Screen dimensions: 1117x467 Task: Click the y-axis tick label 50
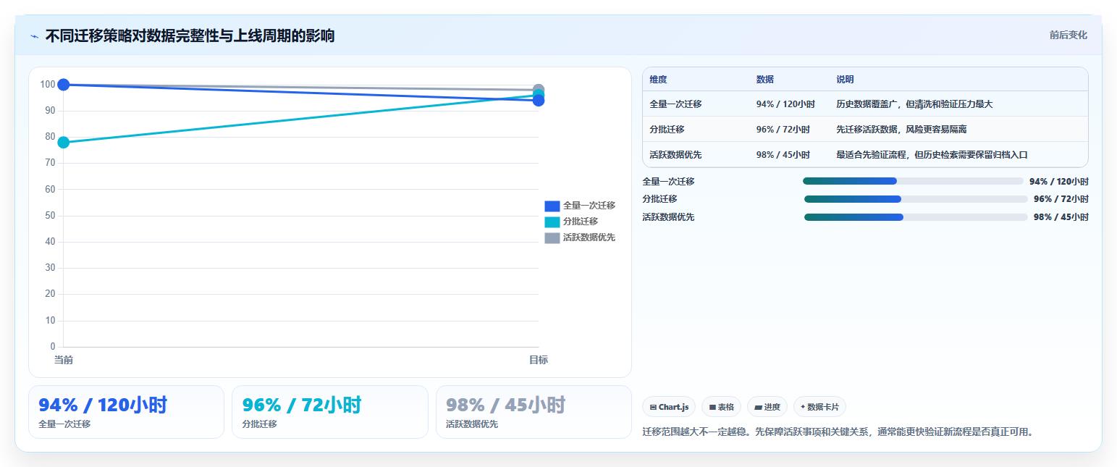(x=50, y=216)
